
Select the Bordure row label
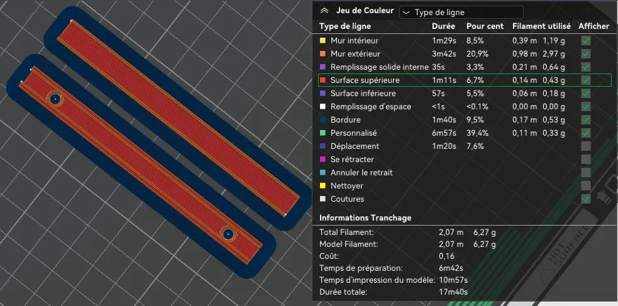[345, 120]
